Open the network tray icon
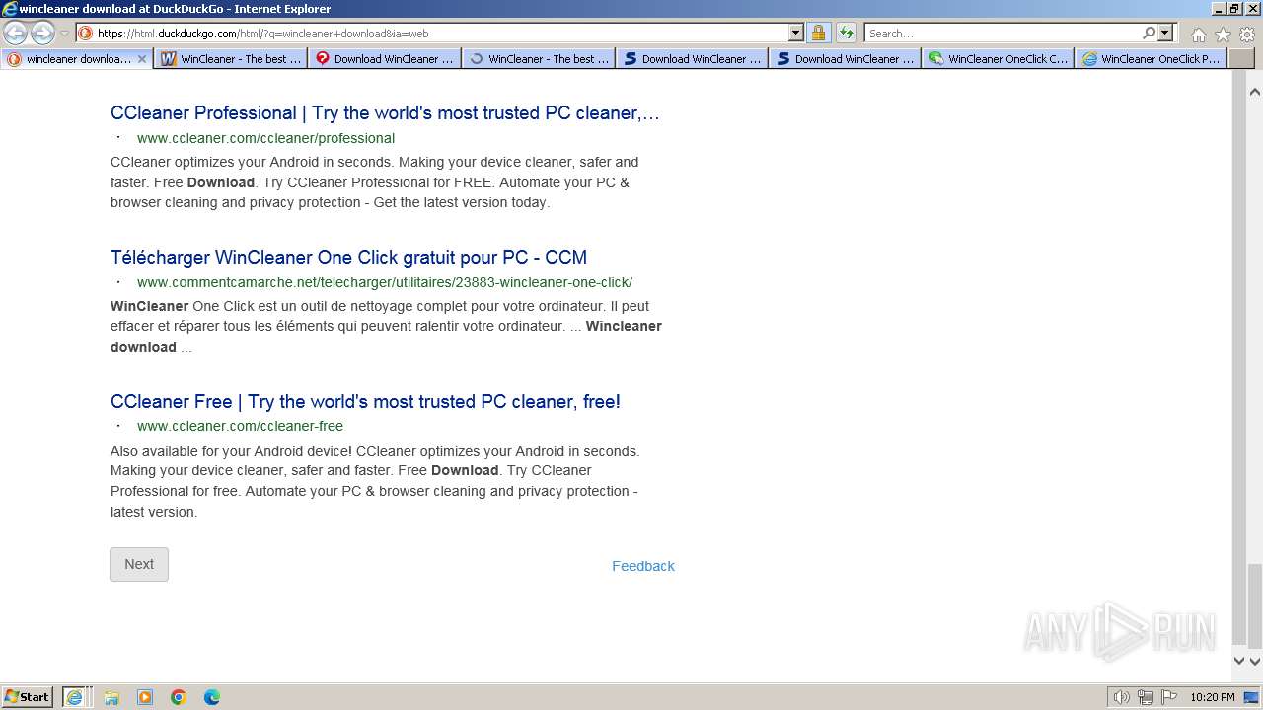1263x710 pixels. (x=1146, y=697)
